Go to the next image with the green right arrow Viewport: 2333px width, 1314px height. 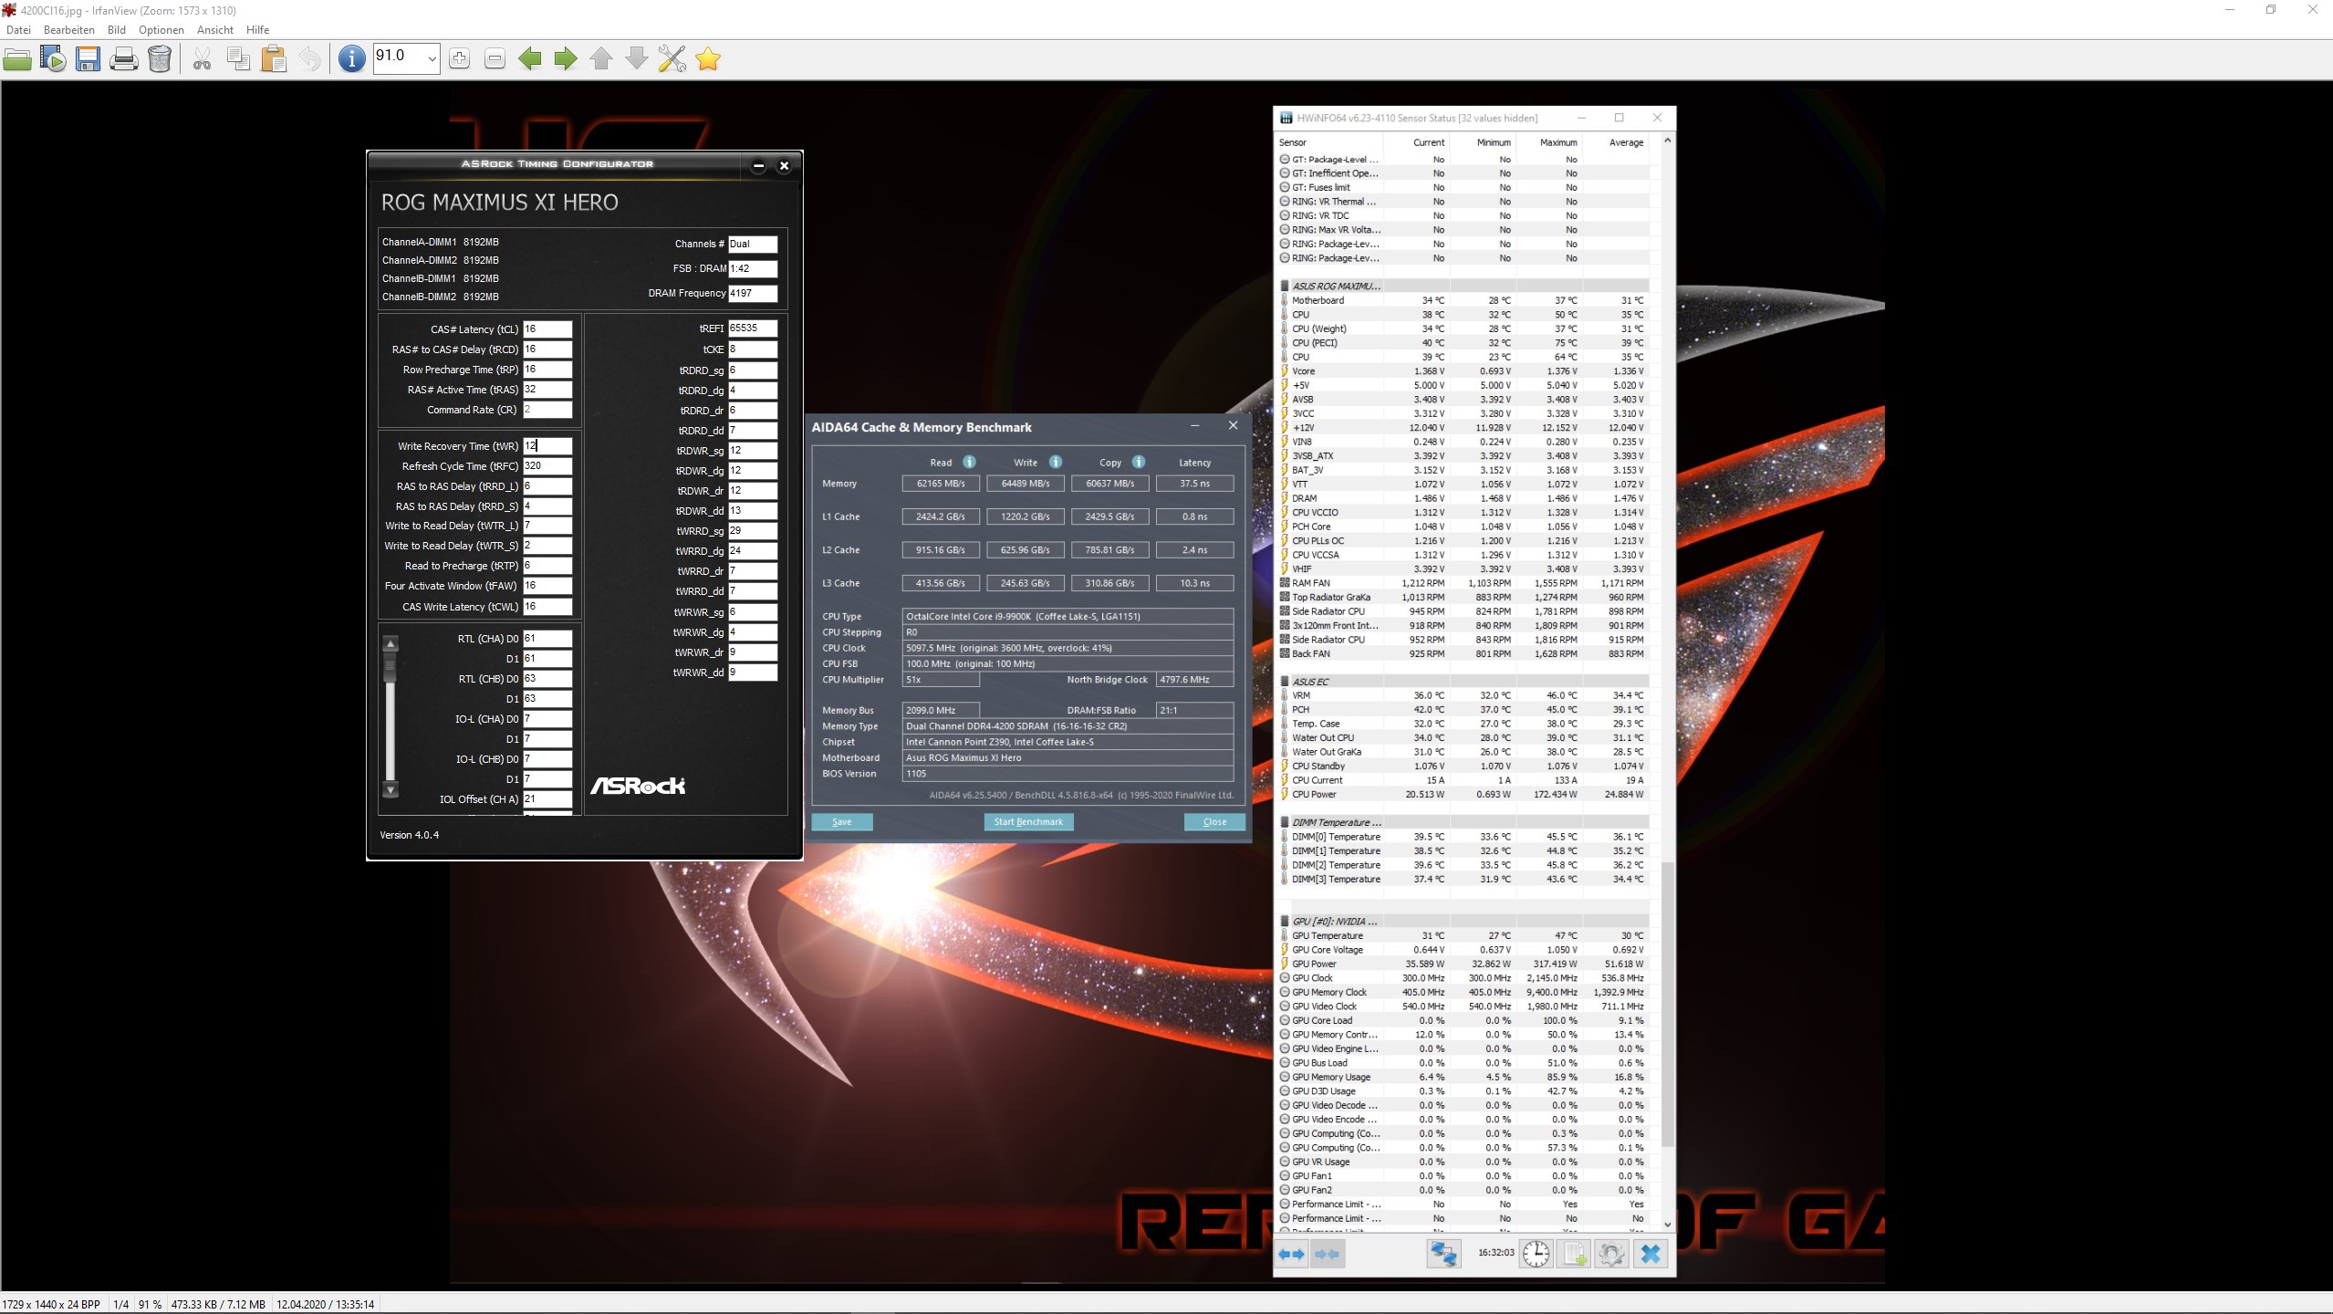[566, 59]
